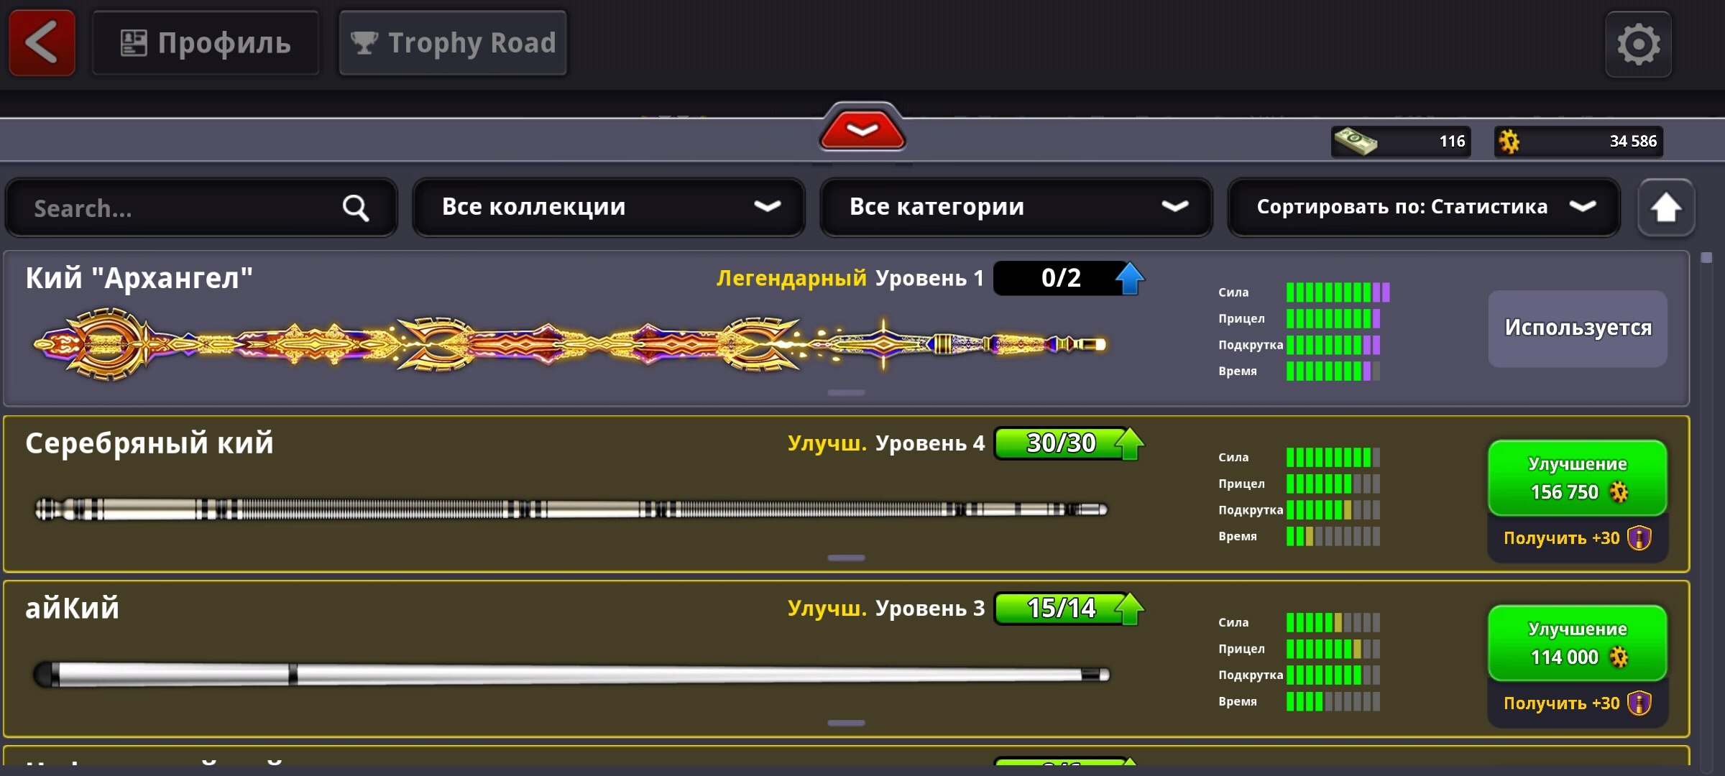1725x776 pixels.
Task: Open Сортировать по: Статистика dropdown
Action: point(1423,207)
